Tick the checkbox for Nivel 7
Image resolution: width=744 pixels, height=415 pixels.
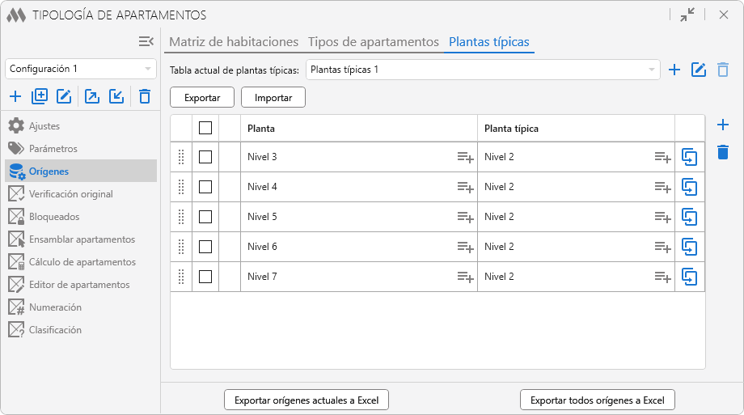tap(205, 277)
